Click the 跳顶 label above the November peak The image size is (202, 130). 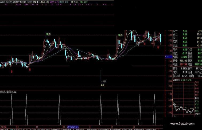click(x=48, y=34)
